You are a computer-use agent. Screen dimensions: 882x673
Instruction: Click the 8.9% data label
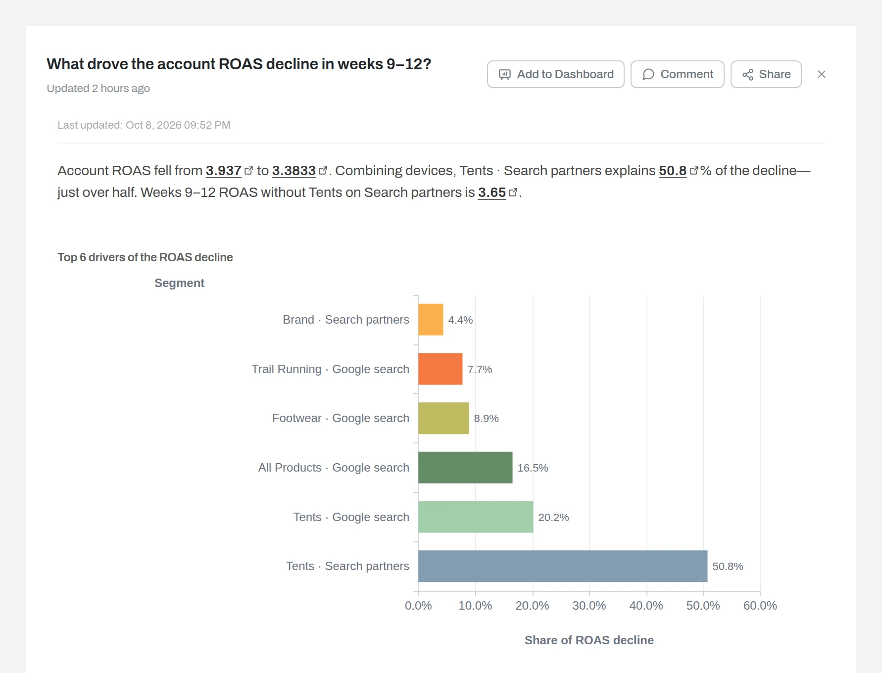pyautogui.click(x=486, y=419)
